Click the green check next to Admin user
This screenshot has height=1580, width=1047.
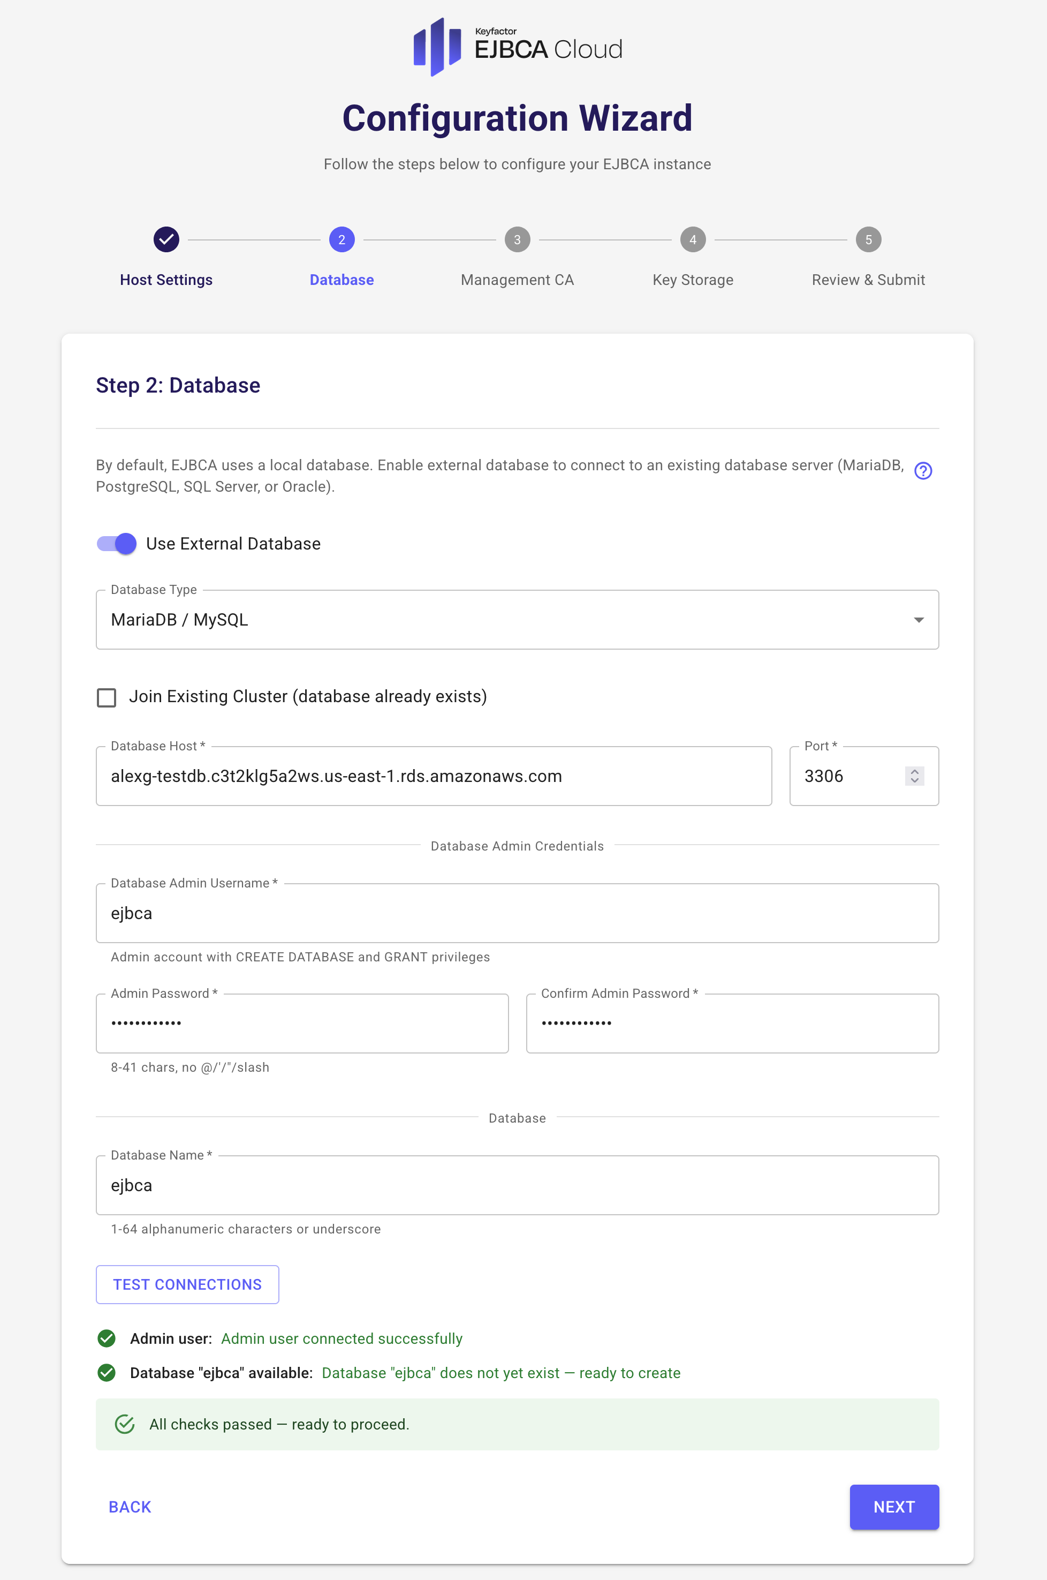(x=107, y=1338)
